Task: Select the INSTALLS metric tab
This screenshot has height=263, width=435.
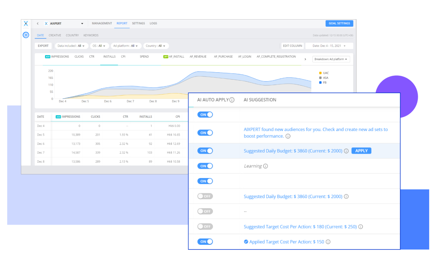Action: tap(109, 57)
